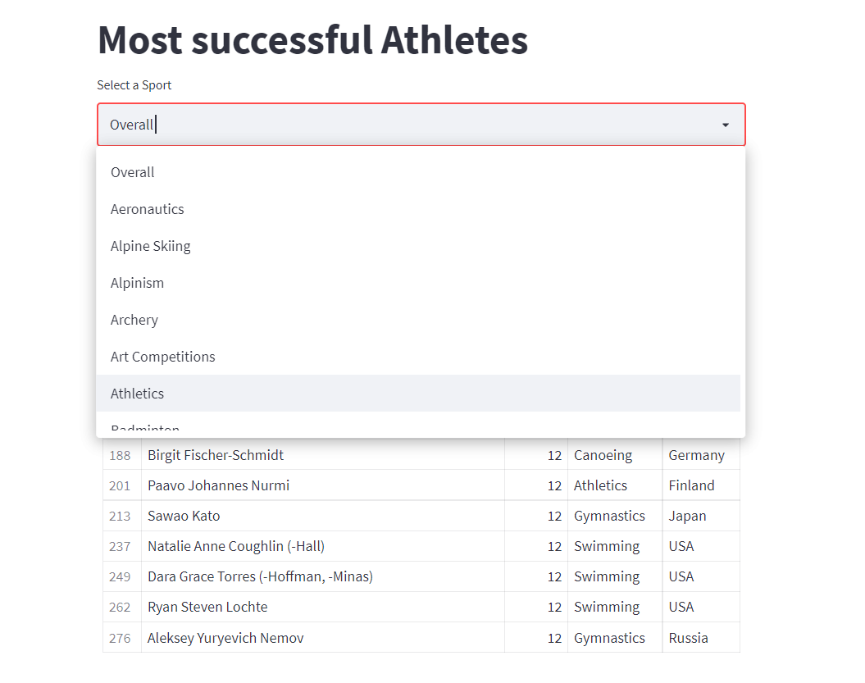This screenshot has height=683, width=865.
Task: Choose Aeronautics in the sport dropdown
Action: click(x=148, y=209)
